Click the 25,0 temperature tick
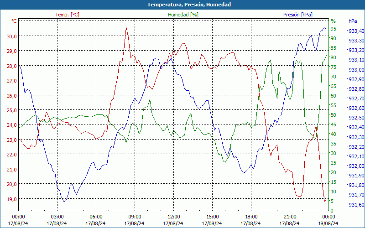This screenshot has height=228, width=365. pos(12,110)
